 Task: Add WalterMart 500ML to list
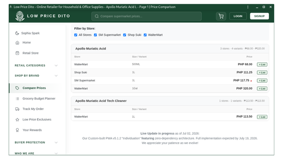point(262,64)
